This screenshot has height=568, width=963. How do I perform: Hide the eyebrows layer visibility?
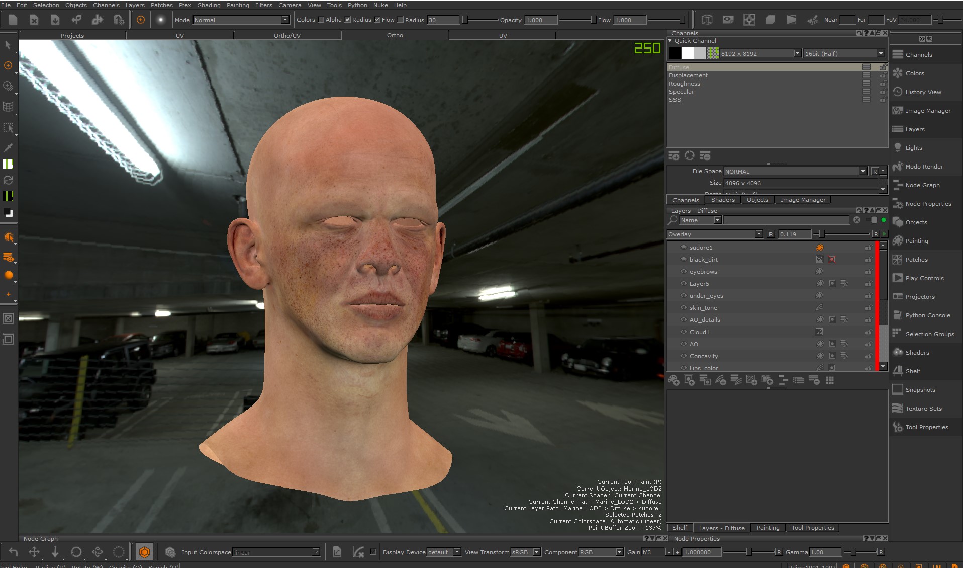(683, 272)
